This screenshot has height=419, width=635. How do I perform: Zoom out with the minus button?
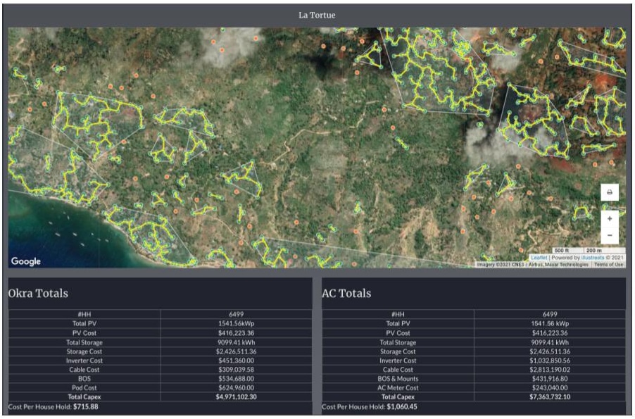pyautogui.click(x=610, y=235)
